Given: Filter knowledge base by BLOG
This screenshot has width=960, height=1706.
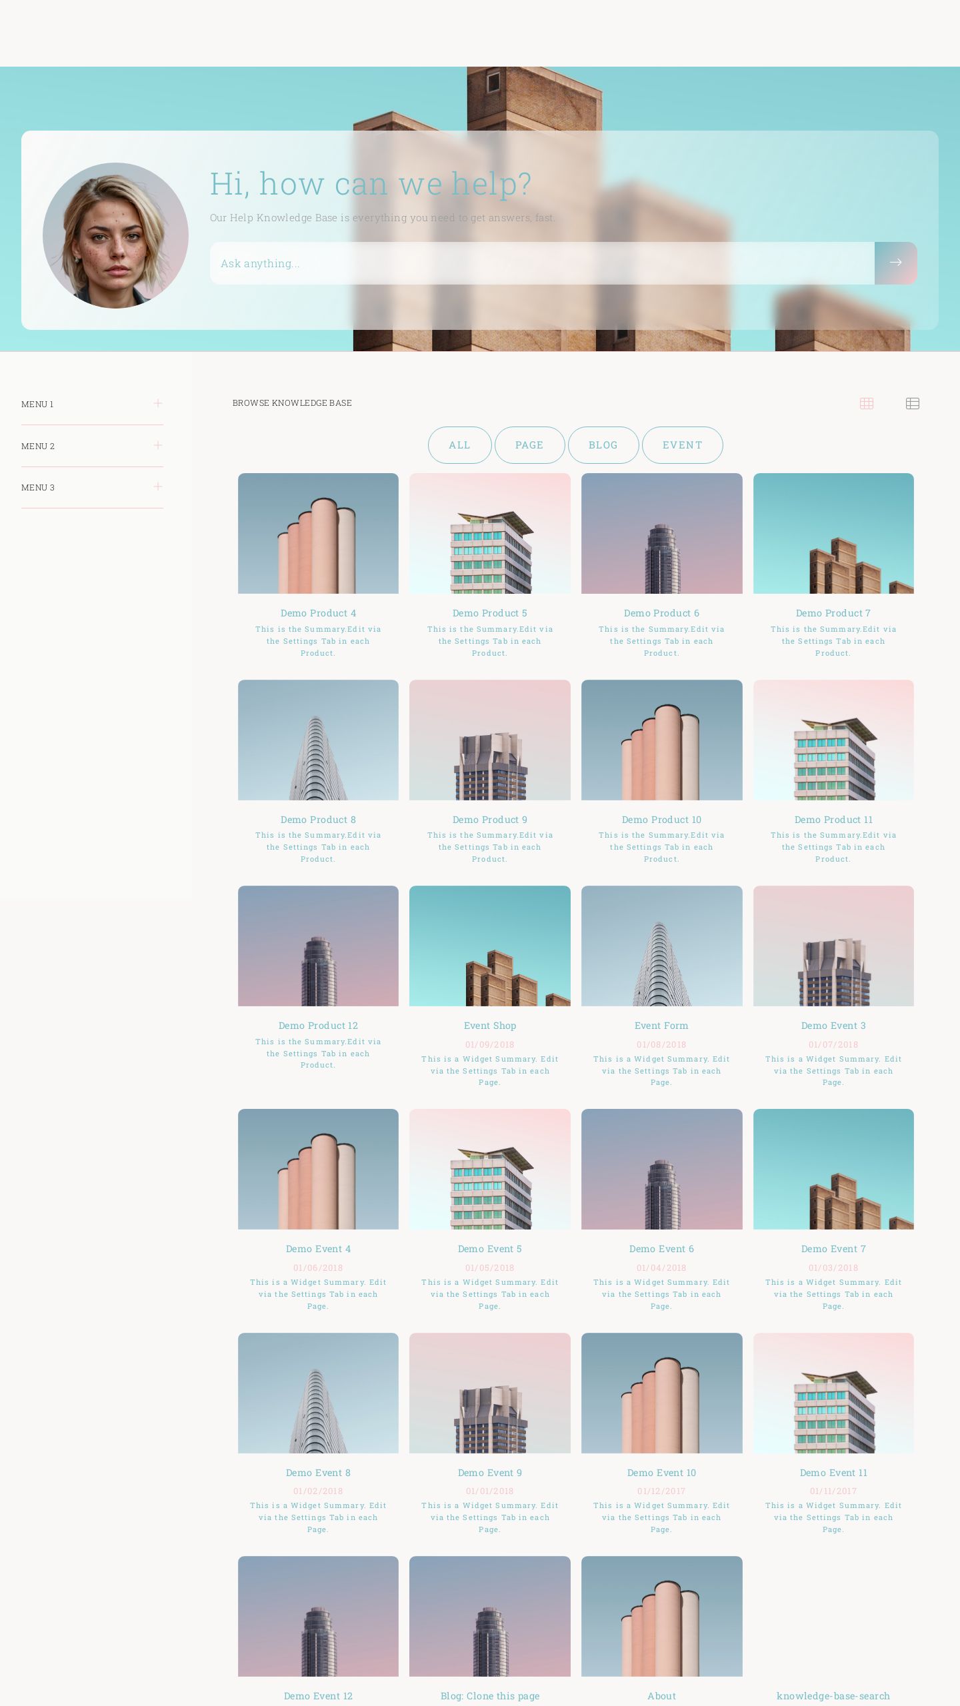Looking at the screenshot, I should coord(603,445).
